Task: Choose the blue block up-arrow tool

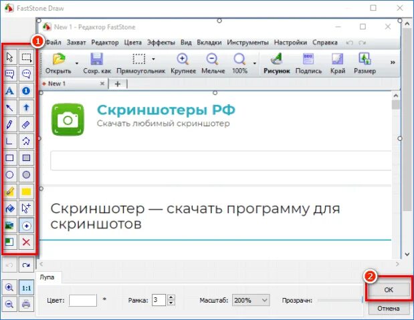Action: coord(26,108)
